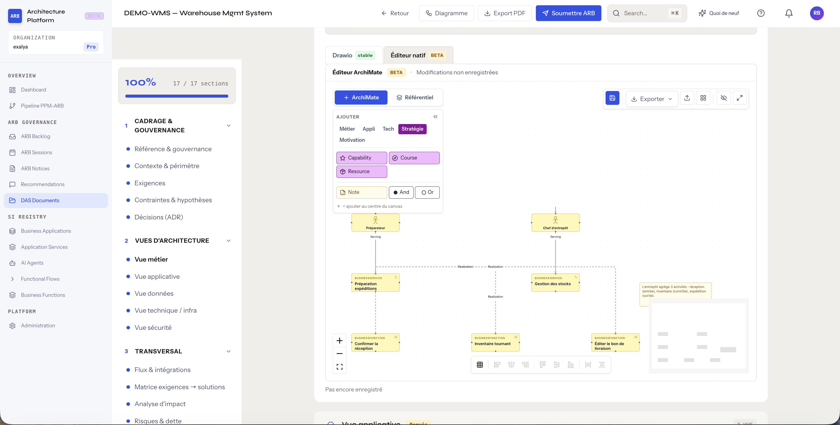Screen dimensions: 840x425
Task: Select the Stratégie palette category
Action: (x=412, y=129)
